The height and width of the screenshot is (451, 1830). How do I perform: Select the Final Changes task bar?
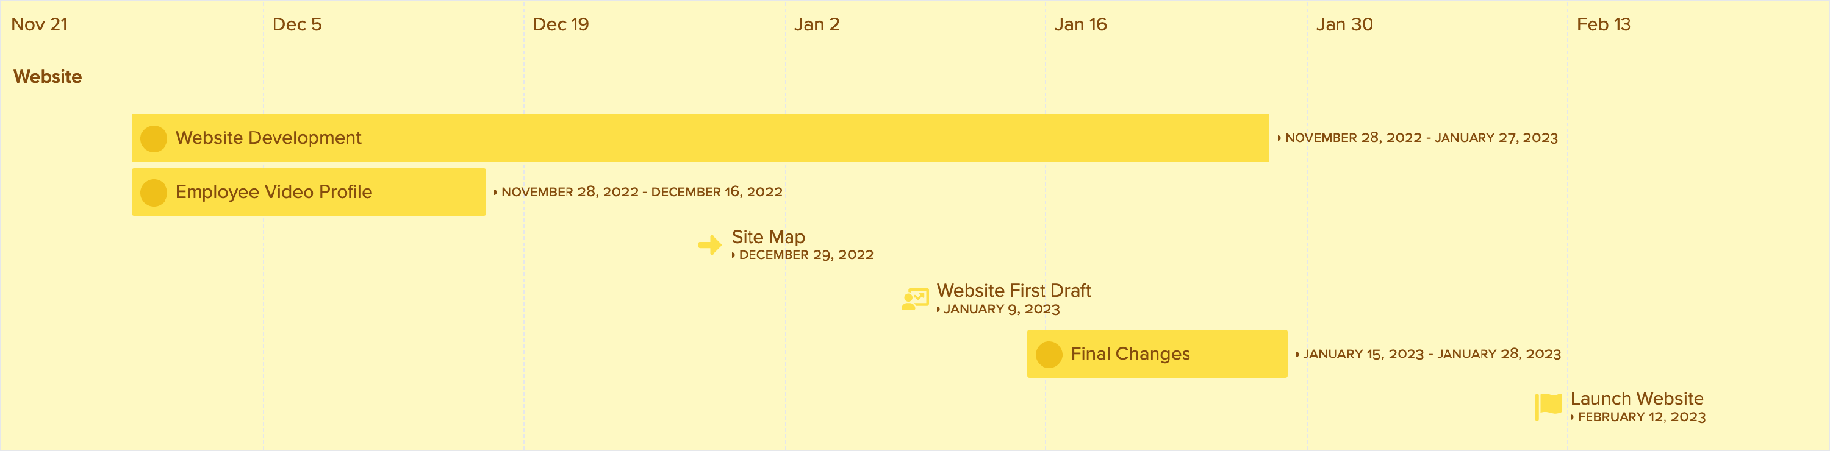tap(1157, 353)
